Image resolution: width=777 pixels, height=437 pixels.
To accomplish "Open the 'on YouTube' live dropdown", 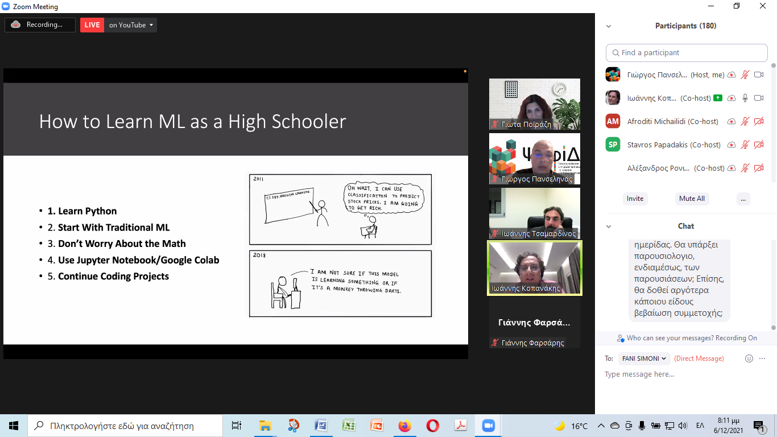I will point(131,25).
